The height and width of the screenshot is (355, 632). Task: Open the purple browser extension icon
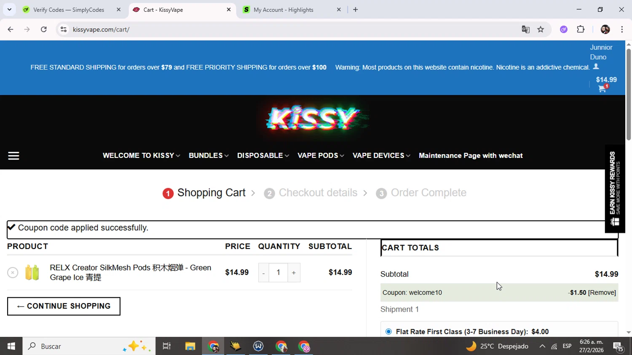(x=564, y=29)
